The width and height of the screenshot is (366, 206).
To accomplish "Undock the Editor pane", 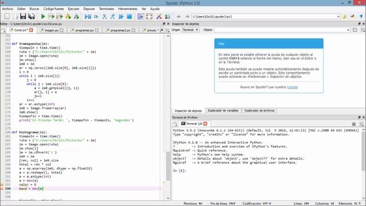I will coord(164,24).
